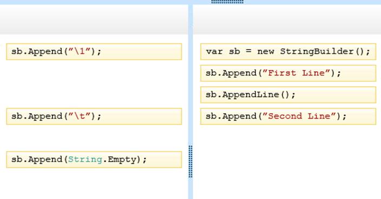The width and height of the screenshot is (381, 199).
Task: Select the sb.Append("\1") code block
Action: [x=94, y=52]
